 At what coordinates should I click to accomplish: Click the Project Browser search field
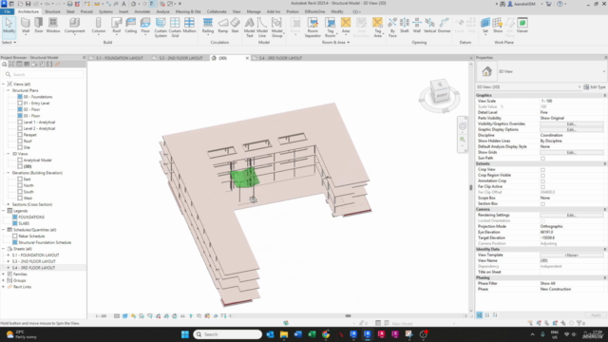pos(44,74)
